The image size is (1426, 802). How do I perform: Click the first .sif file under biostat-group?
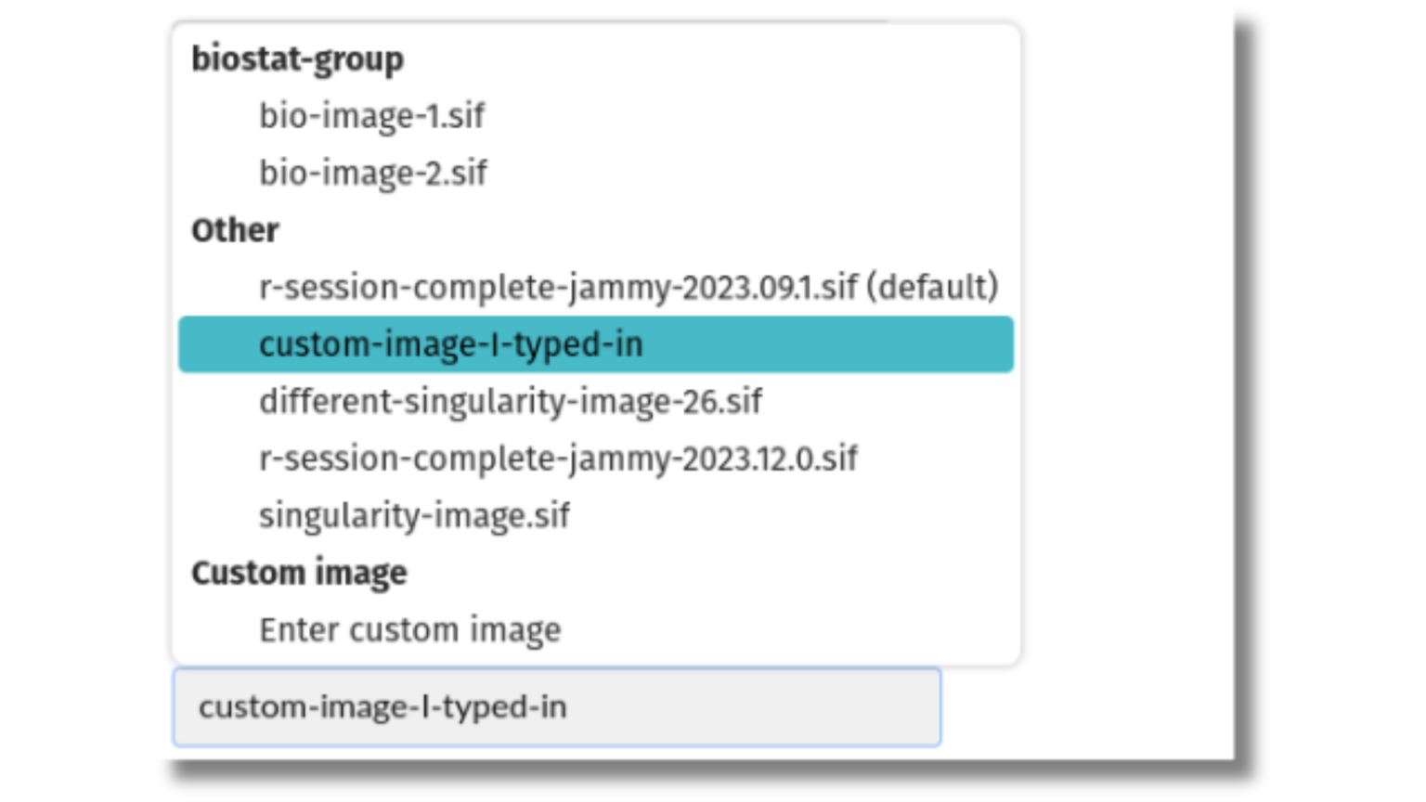point(371,115)
